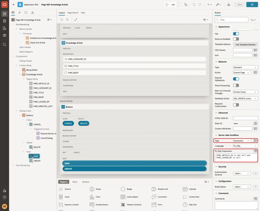The width and height of the screenshot is (260, 211).
Task: Open the Icon list picker button
Action: (255, 55)
